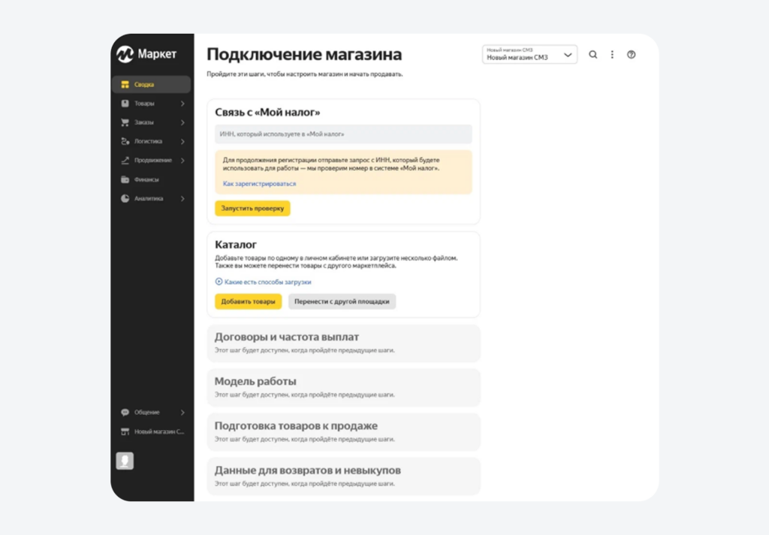Open the search icon in the header
The width and height of the screenshot is (769, 535).
[593, 54]
